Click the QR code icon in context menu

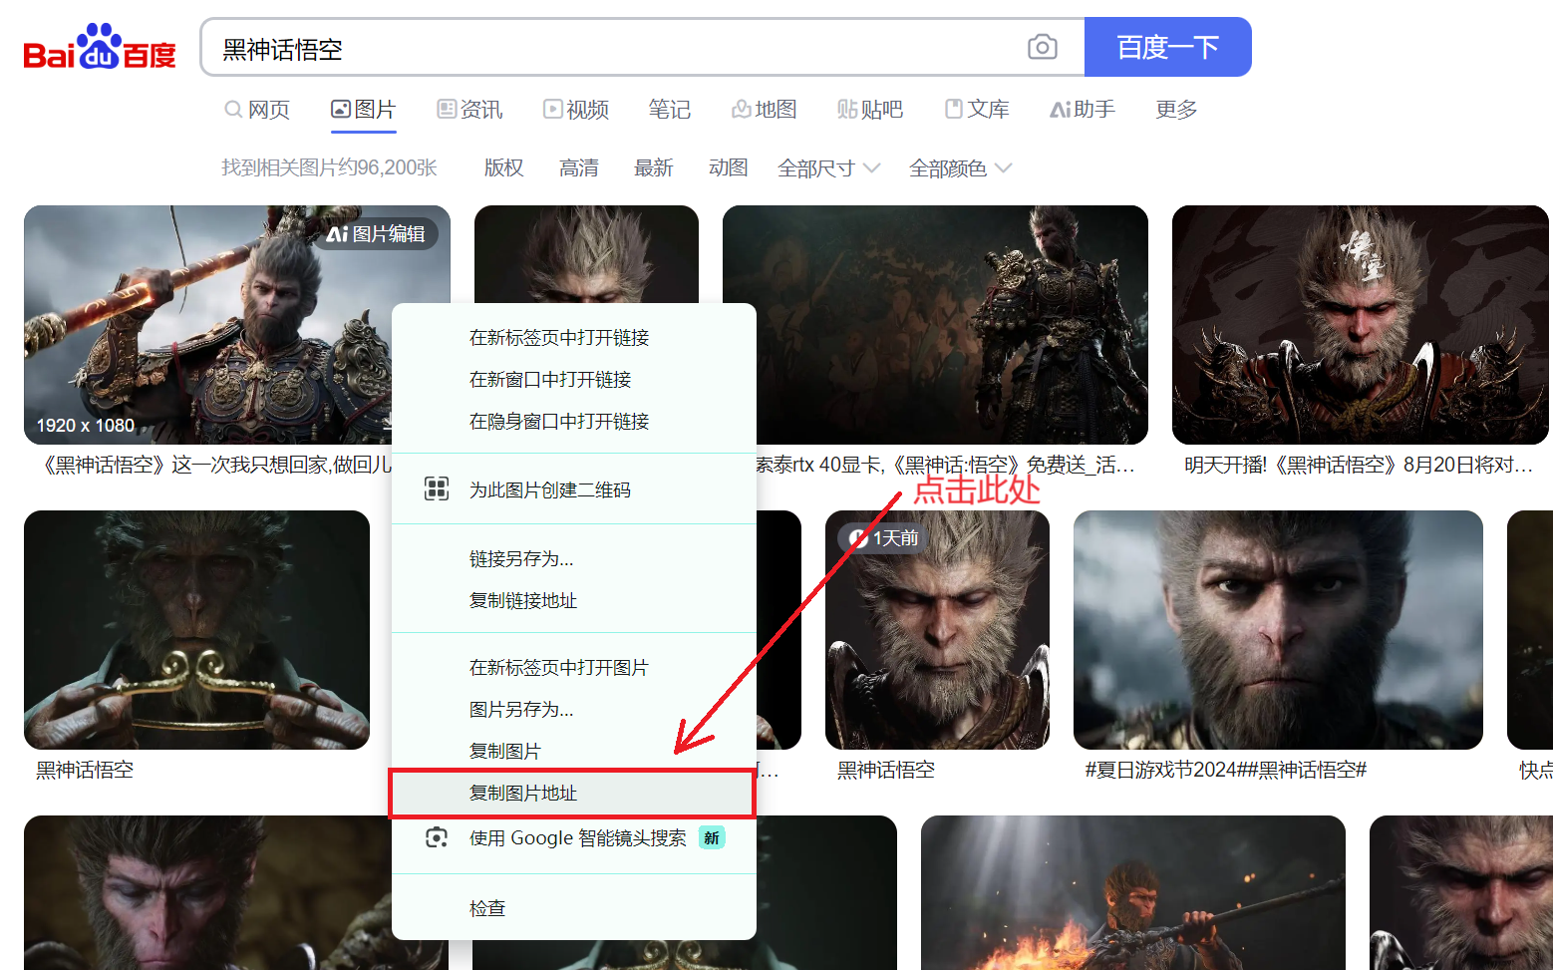pos(437,488)
